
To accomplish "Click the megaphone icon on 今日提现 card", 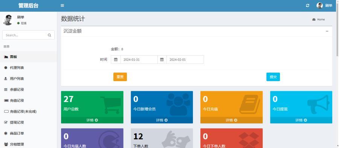I will tap(318, 104).
